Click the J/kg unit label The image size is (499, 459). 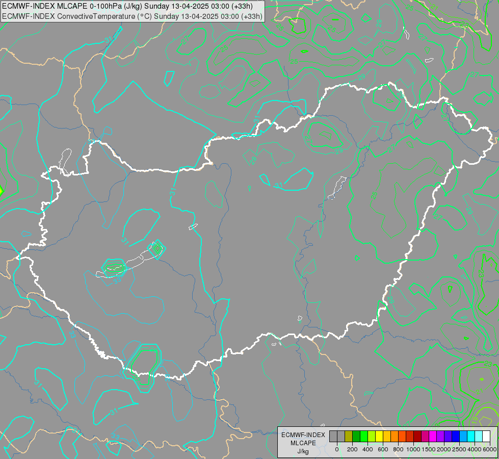pos(303,451)
